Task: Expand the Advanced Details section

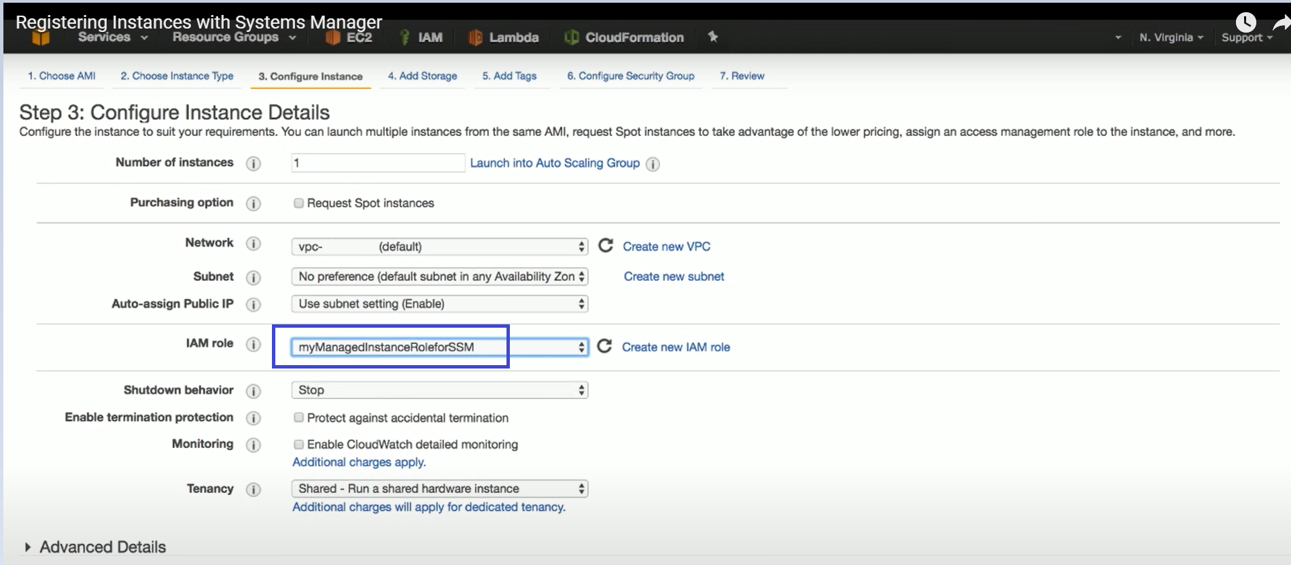Action: (28, 547)
